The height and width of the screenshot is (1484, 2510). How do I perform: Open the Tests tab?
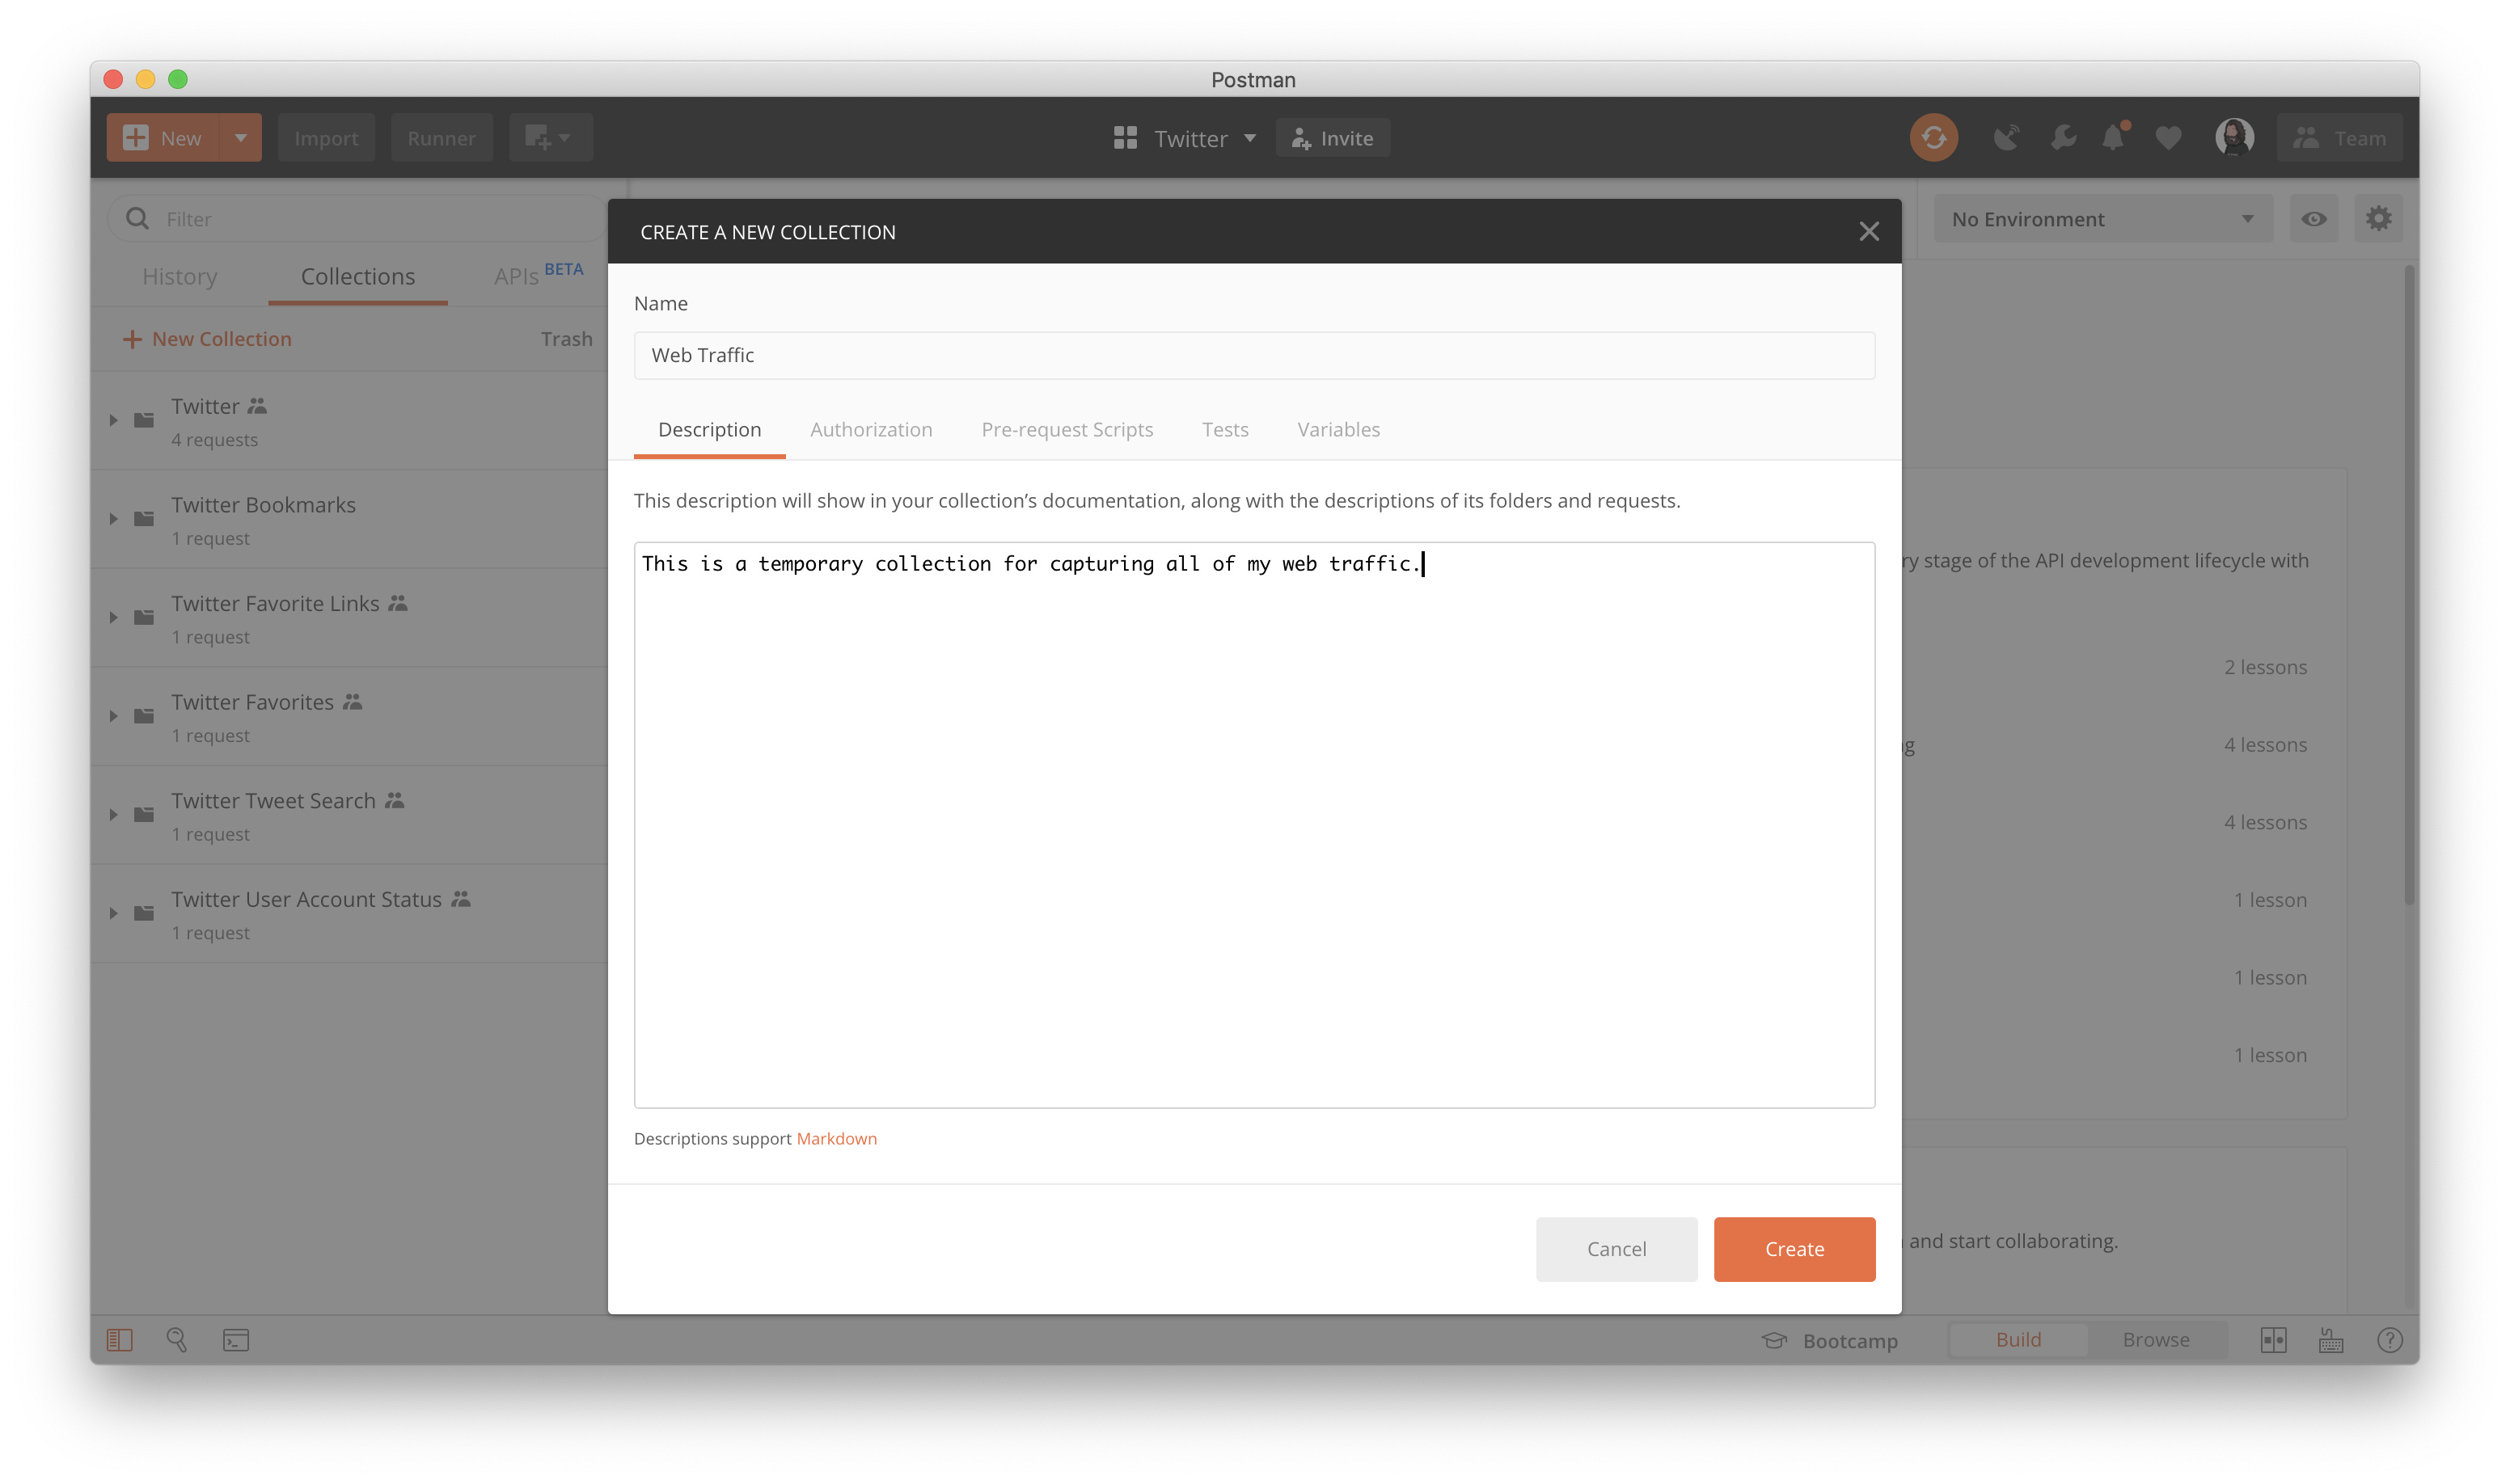tap(1224, 430)
